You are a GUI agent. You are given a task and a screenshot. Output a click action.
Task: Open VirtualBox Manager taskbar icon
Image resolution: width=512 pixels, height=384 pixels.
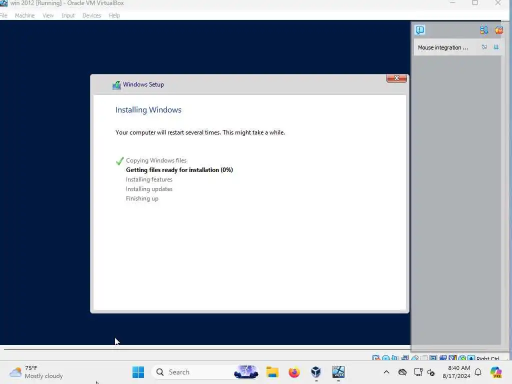click(316, 372)
